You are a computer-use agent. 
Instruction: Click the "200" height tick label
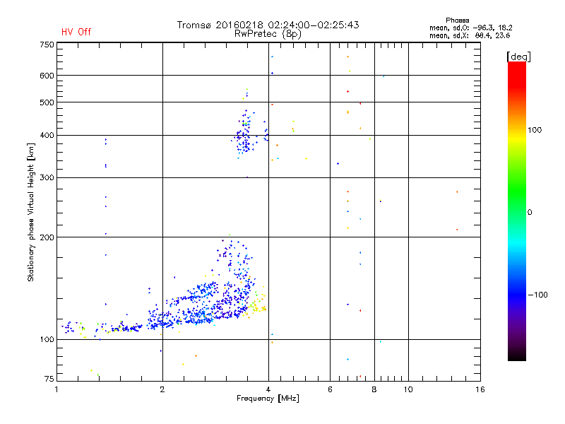(47, 237)
